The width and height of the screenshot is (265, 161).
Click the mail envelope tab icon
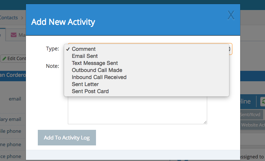(x=14, y=35)
